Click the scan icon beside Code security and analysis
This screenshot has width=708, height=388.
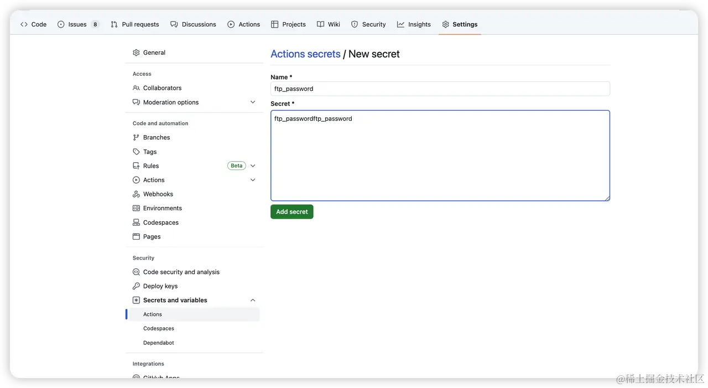pyautogui.click(x=136, y=272)
